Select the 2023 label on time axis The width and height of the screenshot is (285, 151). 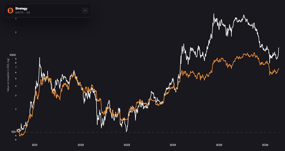[x=127, y=145]
